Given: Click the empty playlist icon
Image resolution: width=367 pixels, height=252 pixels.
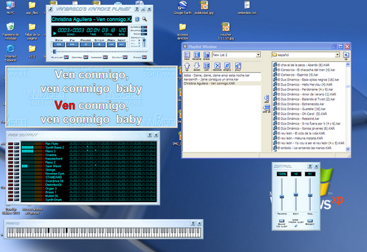Looking at the screenshot, I should (227, 67).
